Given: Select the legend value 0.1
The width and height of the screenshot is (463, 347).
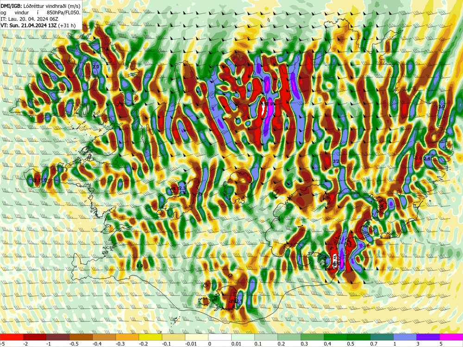Looking at the screenshot, I should 258,344.
